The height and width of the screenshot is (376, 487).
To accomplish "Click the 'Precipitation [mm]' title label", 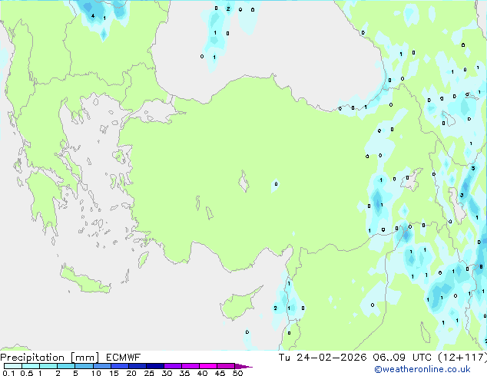I will click(50, 358).
